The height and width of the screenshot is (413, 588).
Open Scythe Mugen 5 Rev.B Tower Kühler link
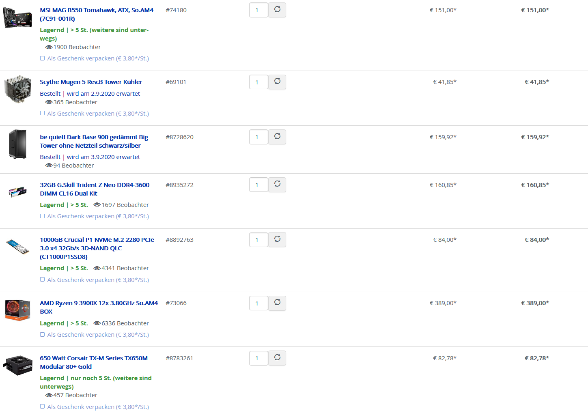pos(91,82)
